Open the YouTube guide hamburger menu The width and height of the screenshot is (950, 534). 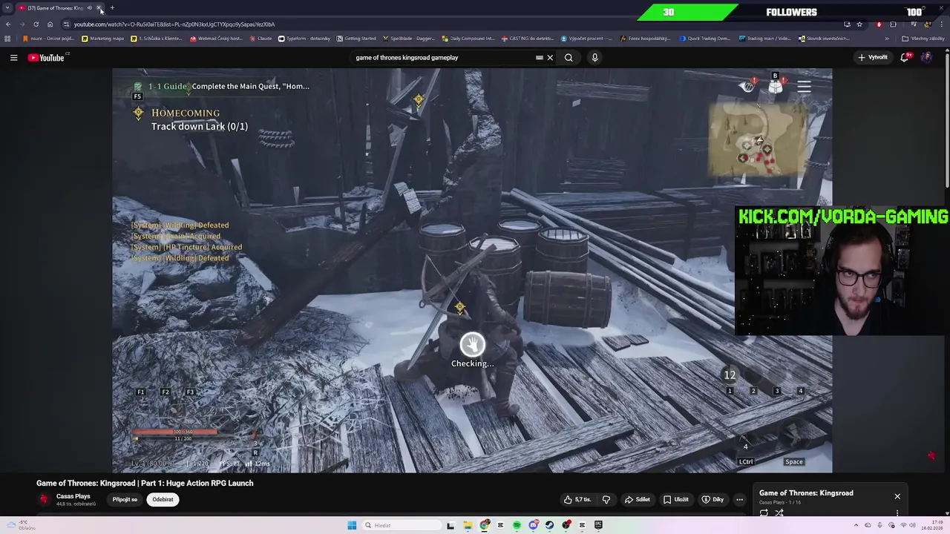tap(13, 57)
